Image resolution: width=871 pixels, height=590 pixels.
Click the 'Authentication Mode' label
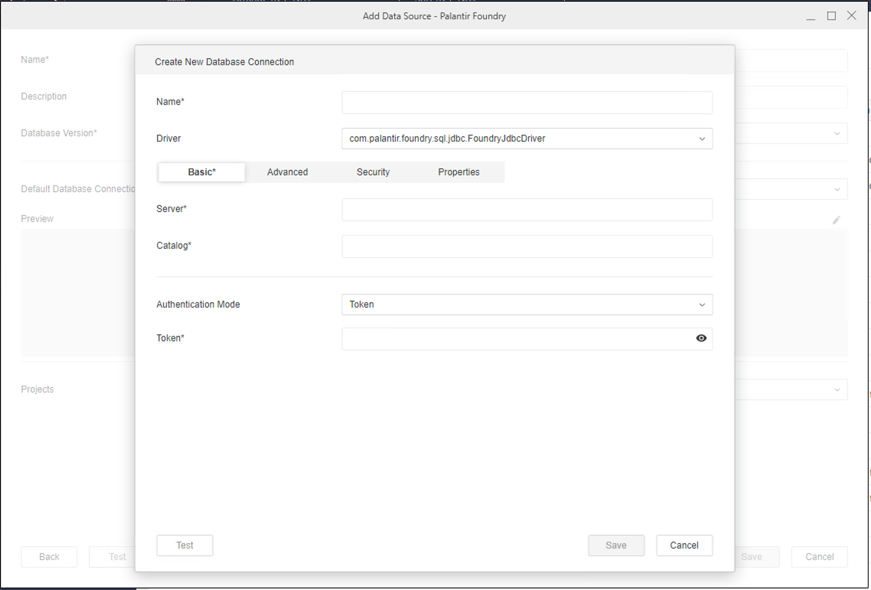pyautogui.click(x=198, y=305)
